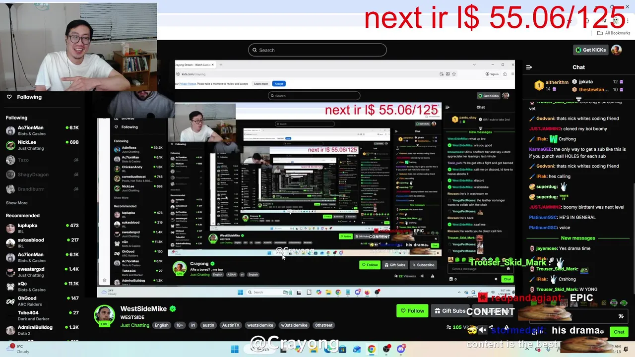Toggle the muted speaker icon
The width and height of the screenshot is (635, 357).
482,330
